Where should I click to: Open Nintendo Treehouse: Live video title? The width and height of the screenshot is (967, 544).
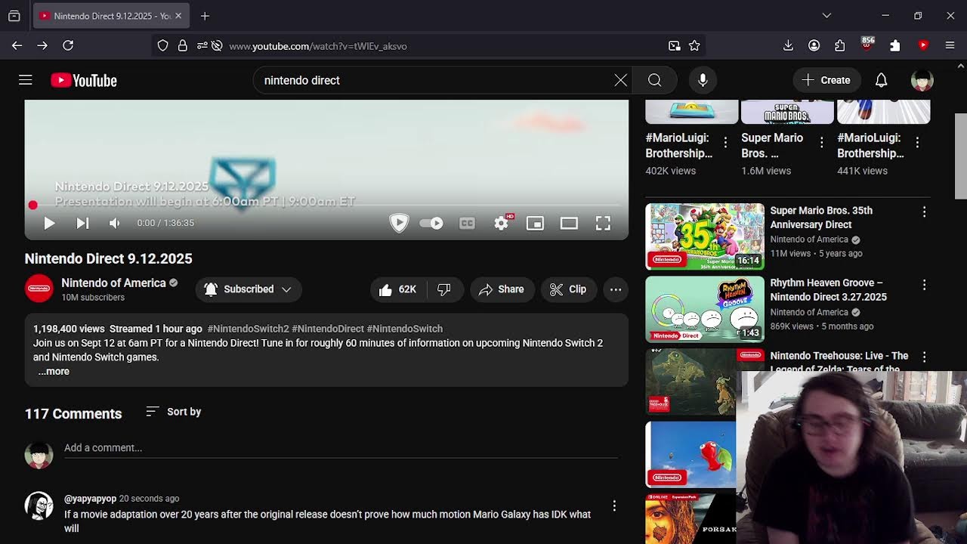pyautogui.click(x=839, y=361)
